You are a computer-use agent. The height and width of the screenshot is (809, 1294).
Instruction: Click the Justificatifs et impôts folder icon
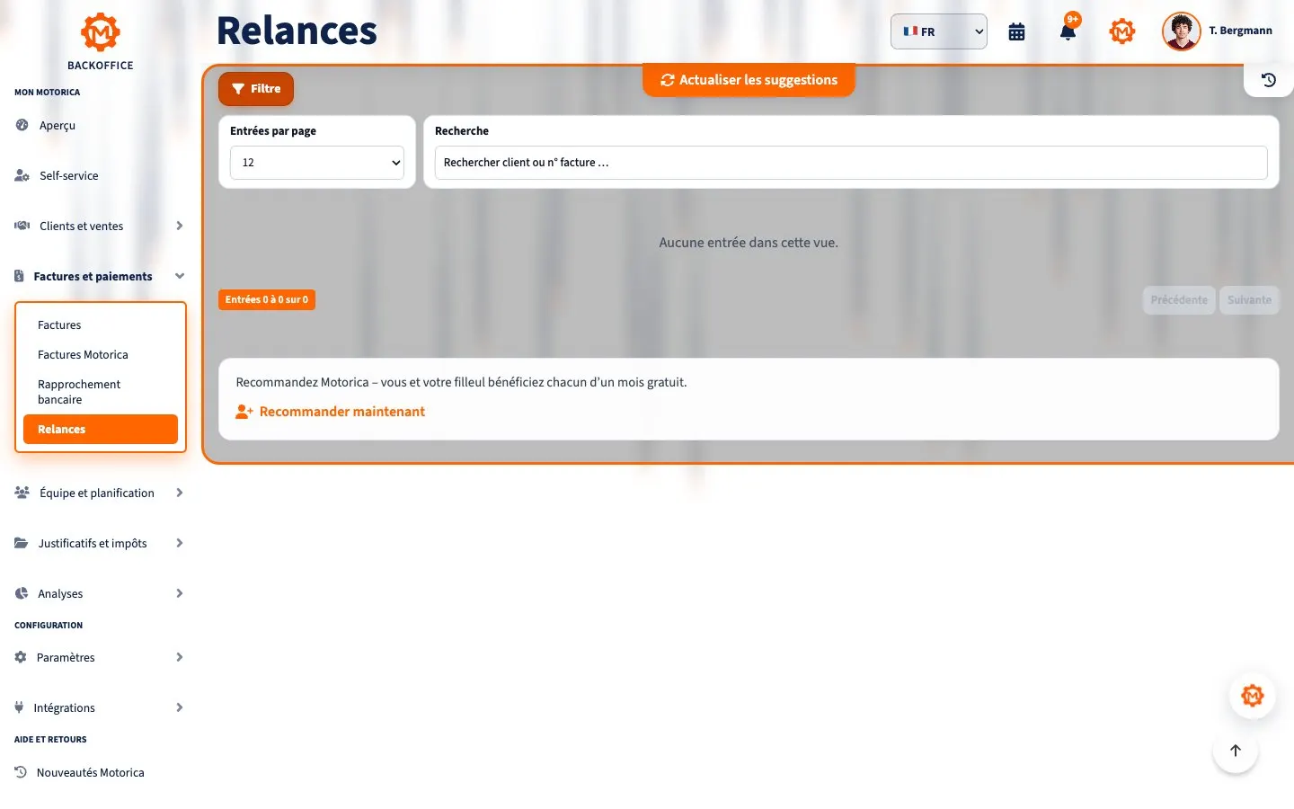point(21,543)
